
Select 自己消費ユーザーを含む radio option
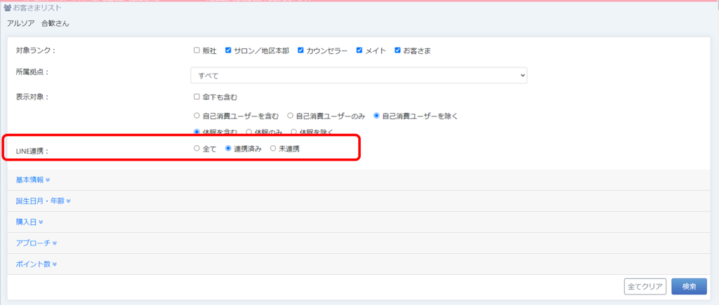pos(197,116)
